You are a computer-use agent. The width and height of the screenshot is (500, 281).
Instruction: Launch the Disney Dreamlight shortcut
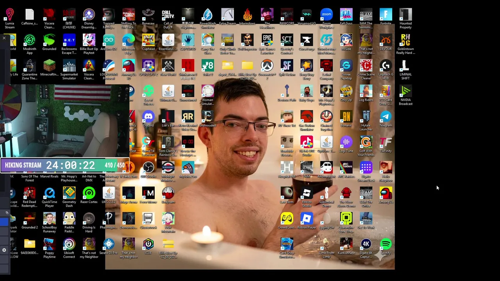click(x=89, y=19)
